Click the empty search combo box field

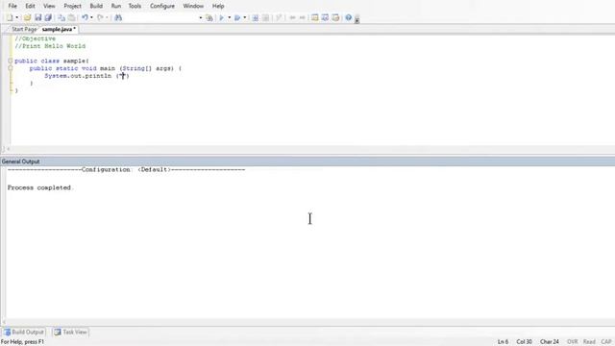160,17
